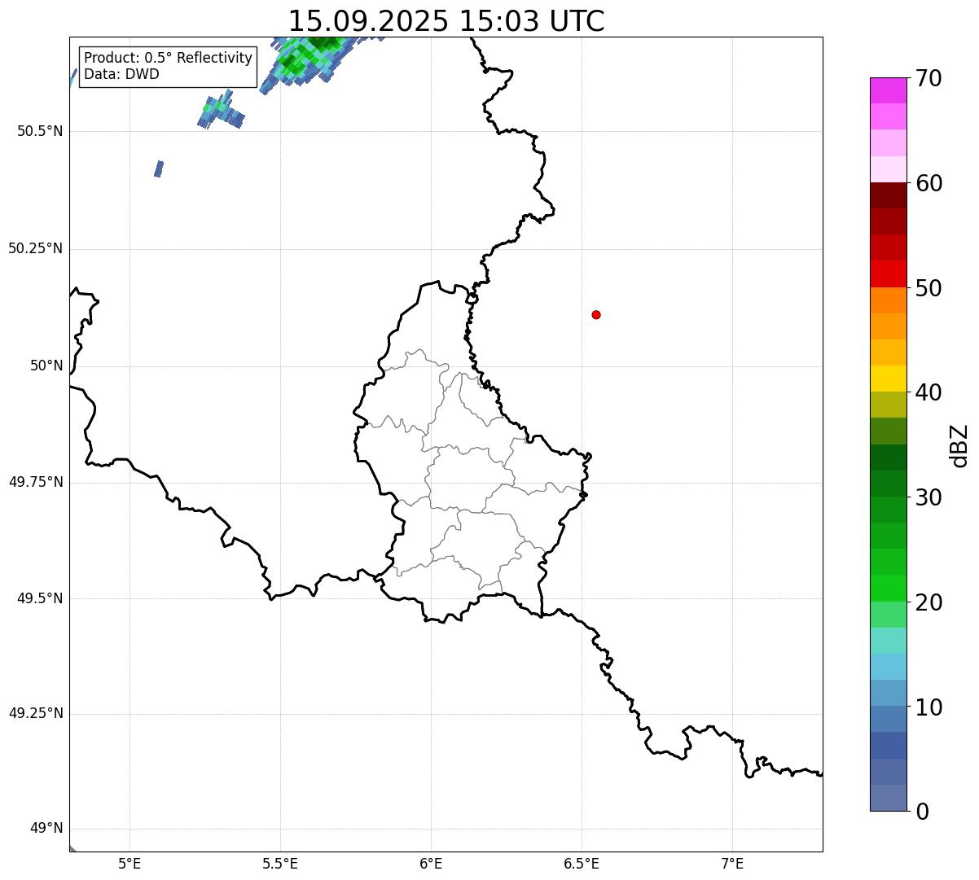Click the dBZ colorbar axis label

[x=959, y=444]
